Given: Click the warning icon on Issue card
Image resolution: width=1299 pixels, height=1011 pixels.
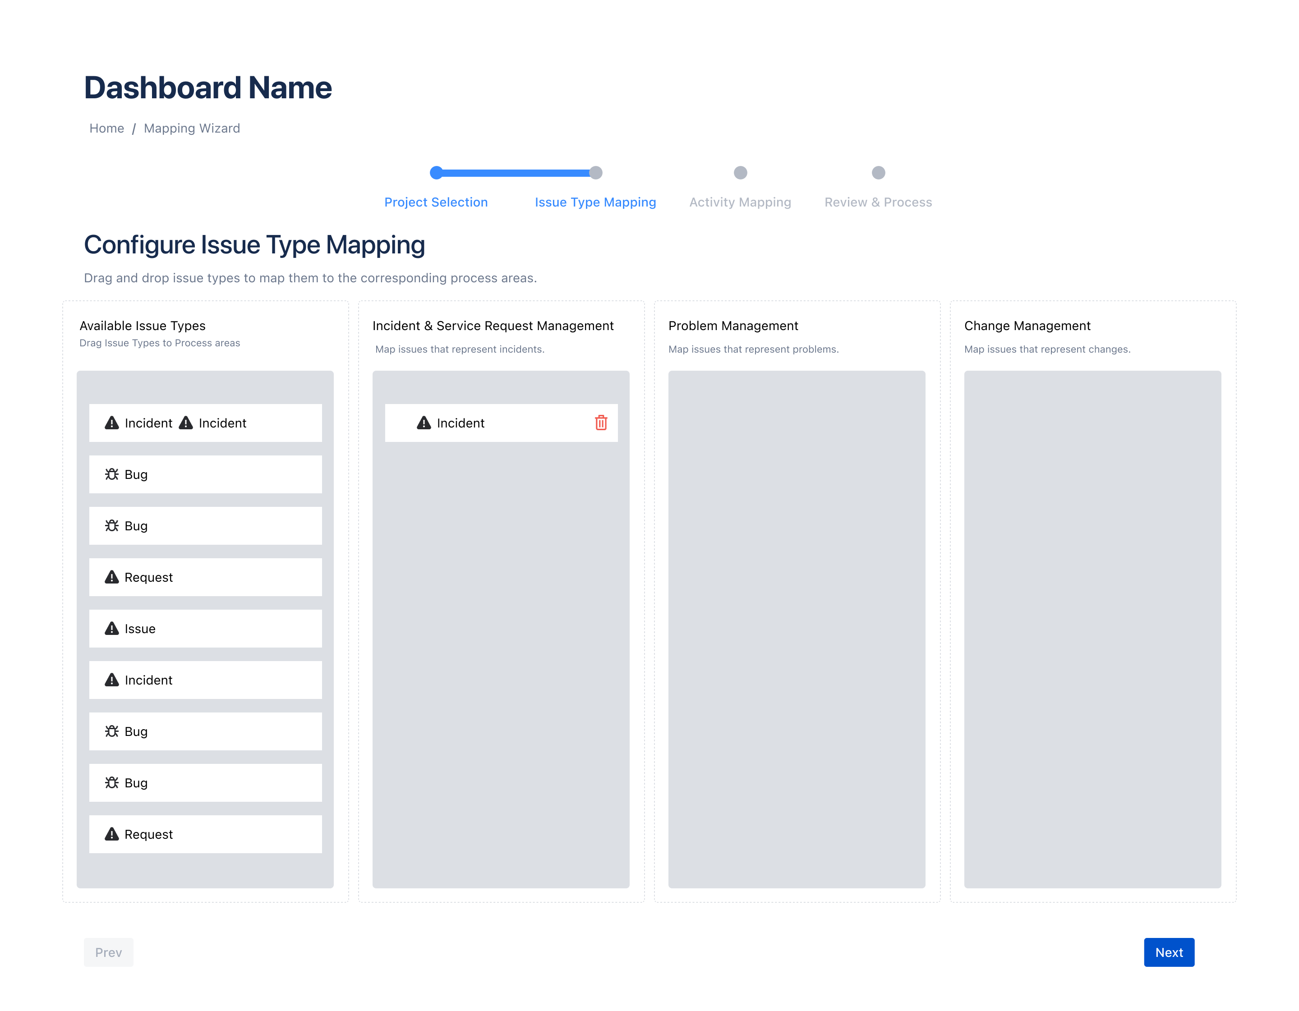Looking at the screenshot, I should click(112, 629).
